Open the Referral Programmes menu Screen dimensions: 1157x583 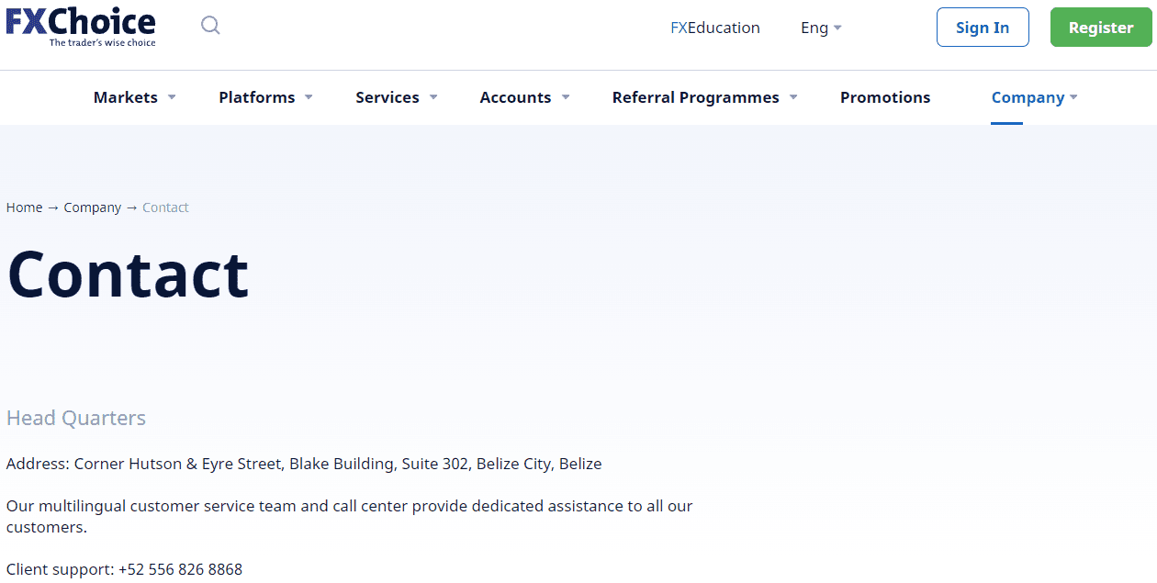[x=695, y=97]
